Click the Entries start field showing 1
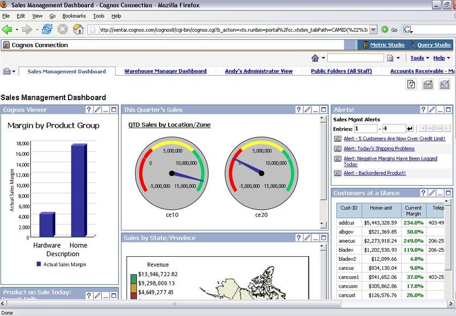The image size is (456, 316). 365,128
